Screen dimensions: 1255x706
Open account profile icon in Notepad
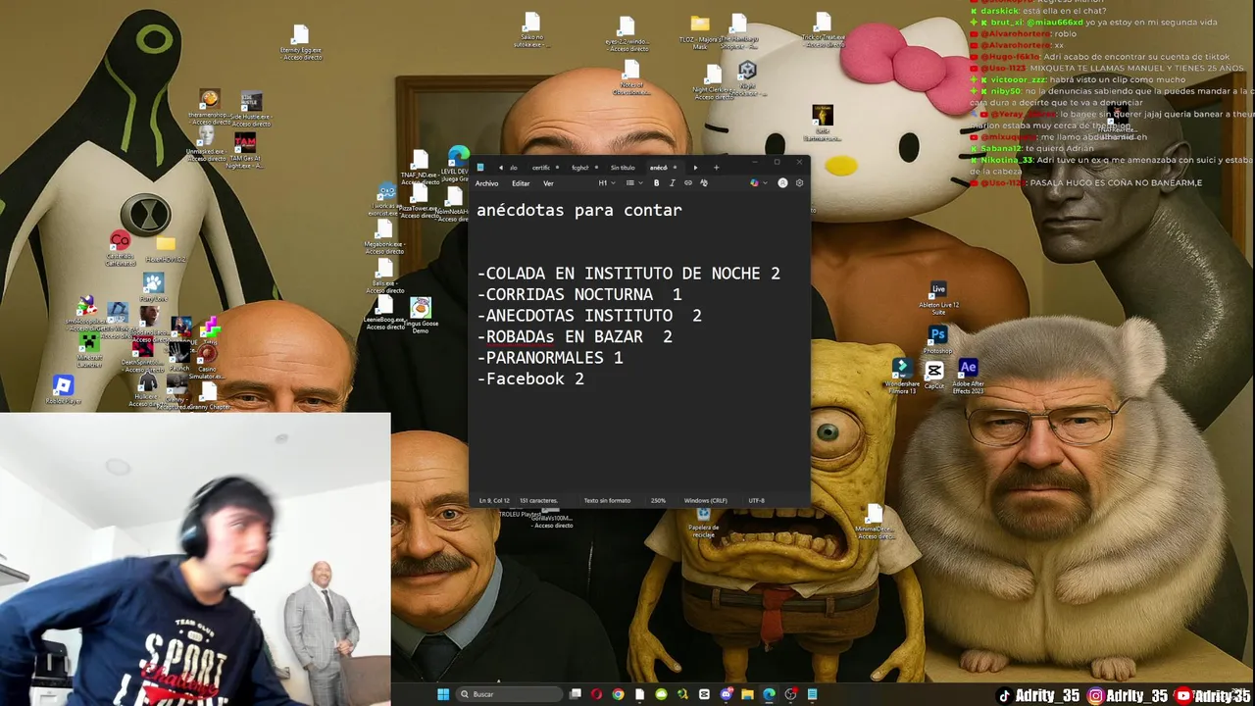(x=782, y=183)
